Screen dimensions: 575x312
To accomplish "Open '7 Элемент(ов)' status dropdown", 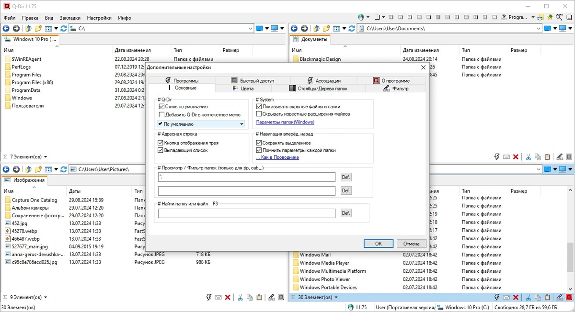I will (46, 156).
